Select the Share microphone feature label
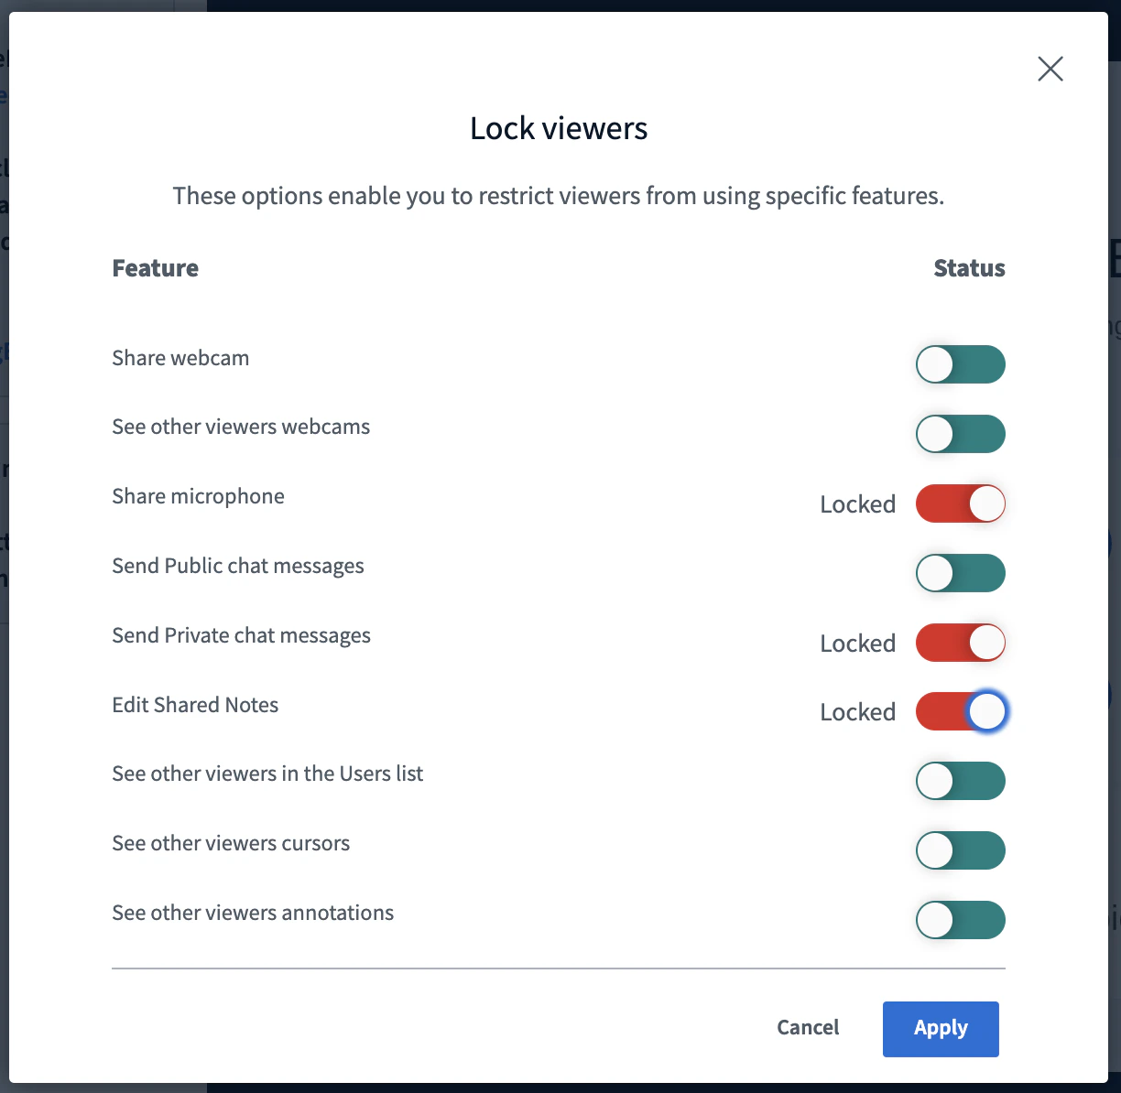 [x=198, y=496]
